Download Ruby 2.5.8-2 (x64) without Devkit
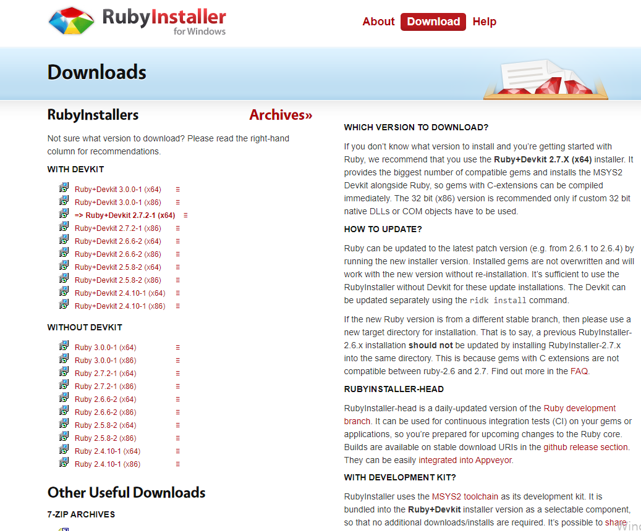This screenshot has width=641, height=531. pyautogui.click(x=106, y=425)
